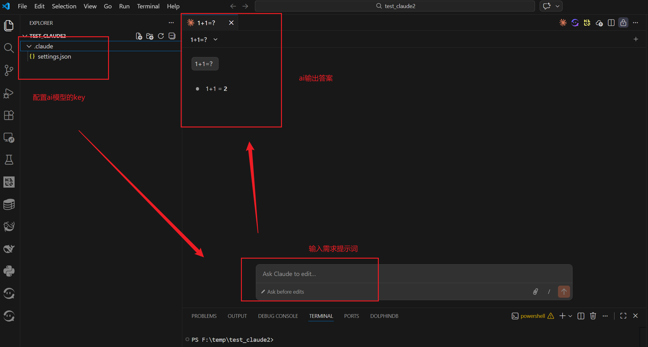Image resolution: width=648 pixels, height=347 pixels.
Task: Toggle the Ask before edits mode
Action: 283,292
